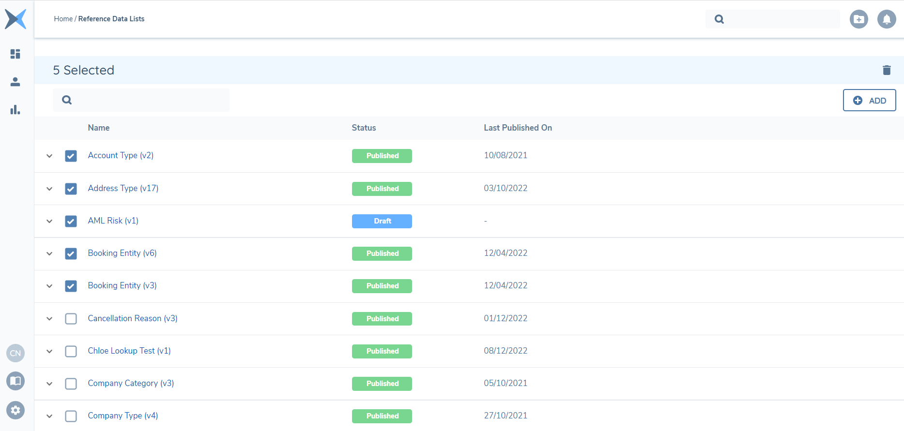Go to Home in the breadcrumb
The image size is (904, 431).
tap(63, 19)
